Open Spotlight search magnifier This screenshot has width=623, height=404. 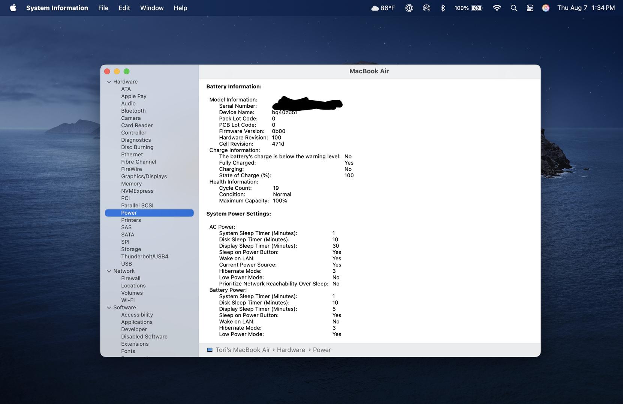(x=514, y=8)
